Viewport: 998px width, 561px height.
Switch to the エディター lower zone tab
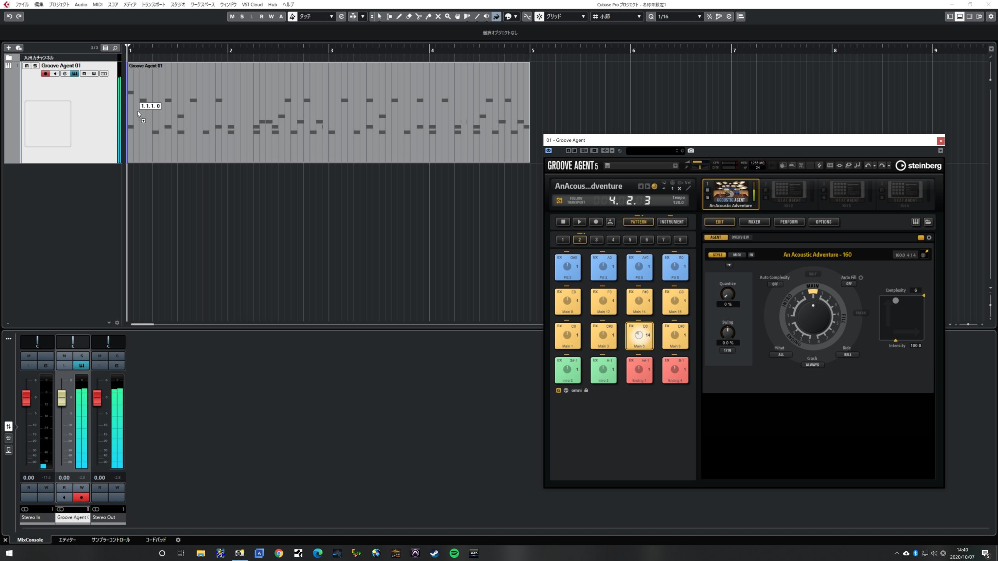tap(67, 540)
